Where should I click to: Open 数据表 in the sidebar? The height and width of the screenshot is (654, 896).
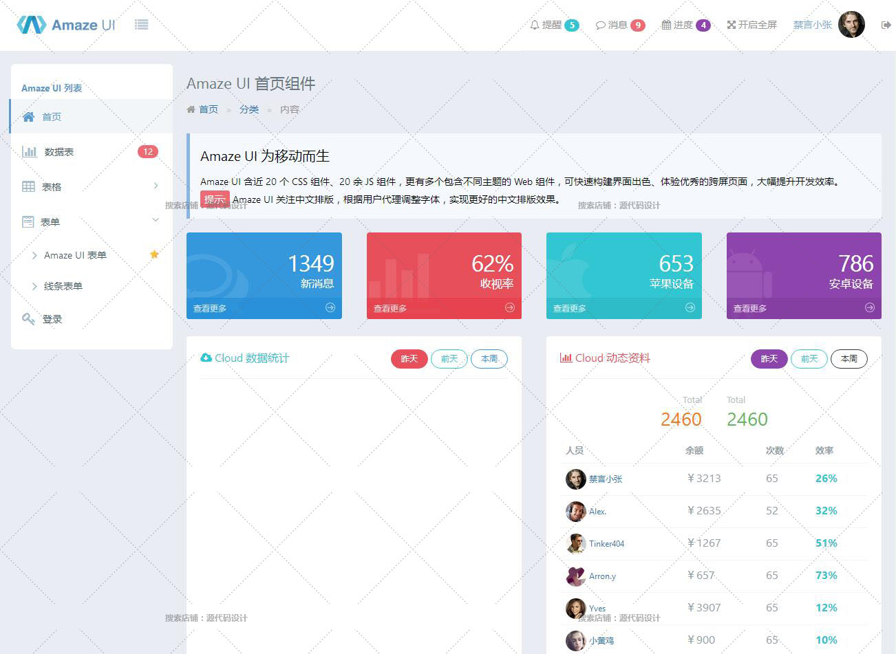click(x=59, y=152)
